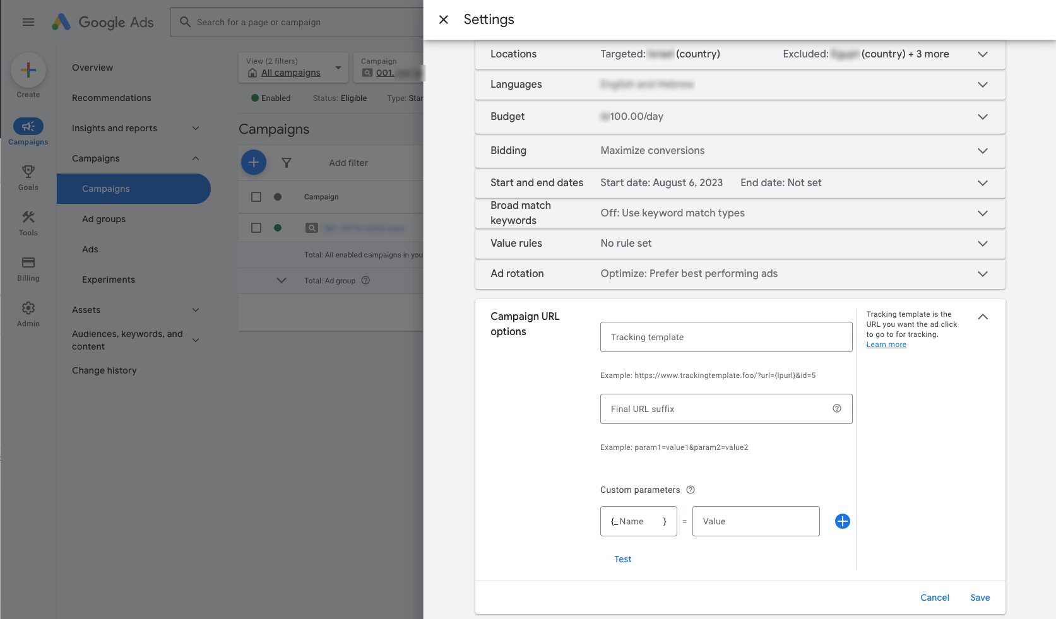
Task: Open the Tools wrench icon
Action: pos(28,217)
